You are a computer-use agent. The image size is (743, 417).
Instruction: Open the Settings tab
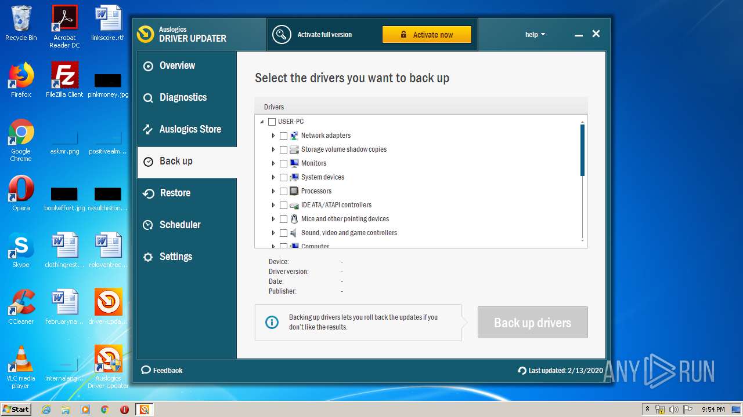186,257
